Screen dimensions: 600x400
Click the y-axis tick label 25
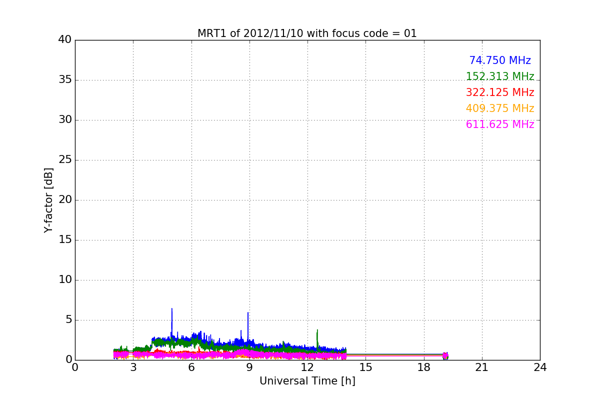(65, 160)
